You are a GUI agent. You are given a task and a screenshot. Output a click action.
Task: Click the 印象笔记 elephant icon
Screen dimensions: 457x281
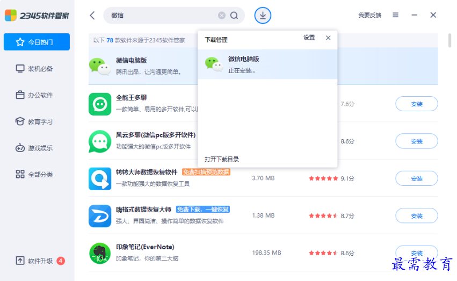[100, 253]
